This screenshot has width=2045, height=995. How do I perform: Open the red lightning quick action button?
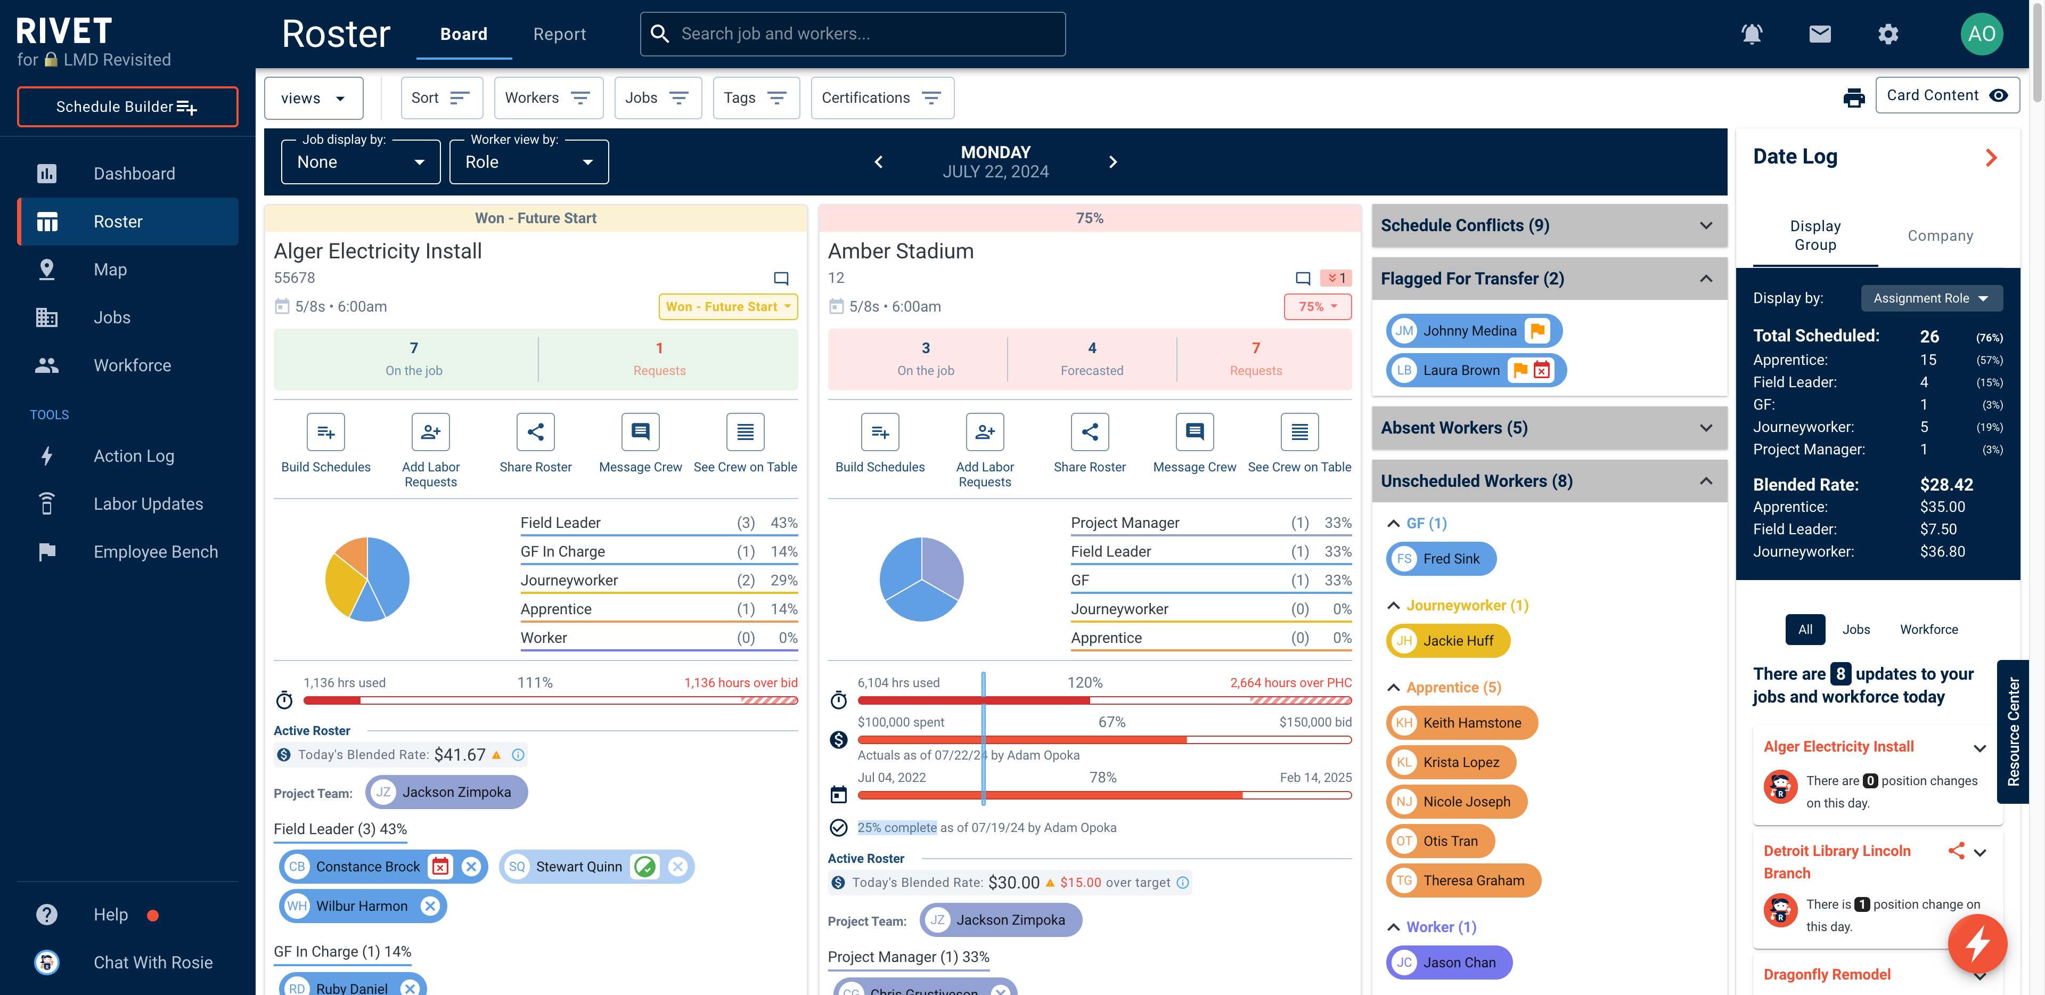(1977, 943)
